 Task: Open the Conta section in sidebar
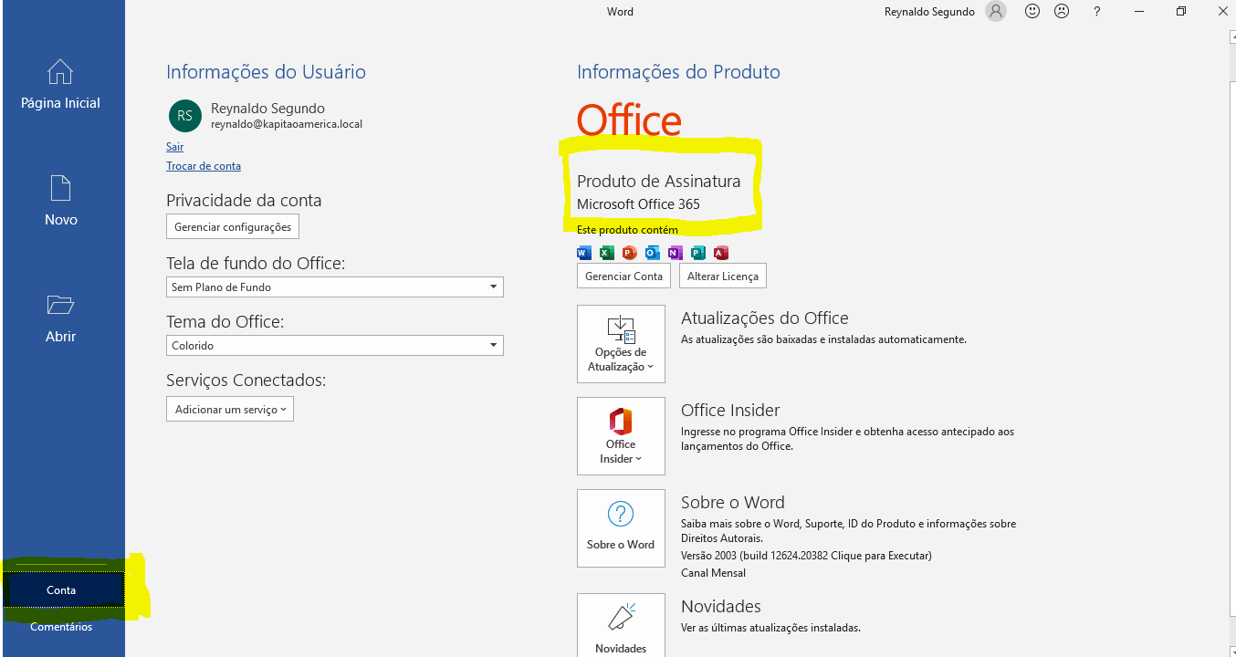pos(62,590)
